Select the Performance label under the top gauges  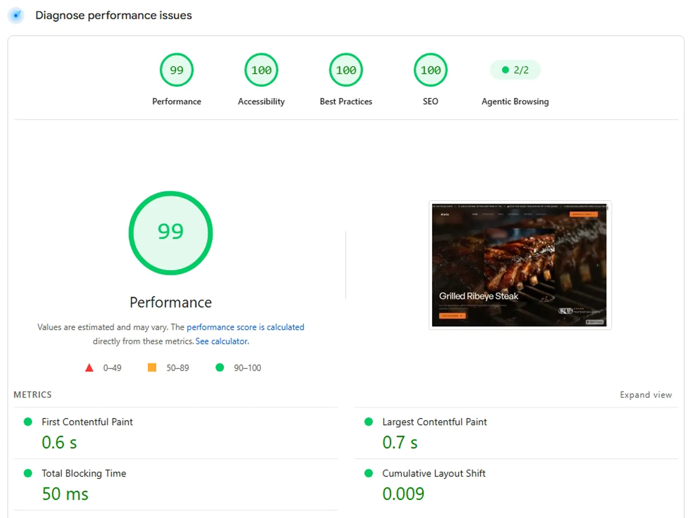tap(177, 101)
